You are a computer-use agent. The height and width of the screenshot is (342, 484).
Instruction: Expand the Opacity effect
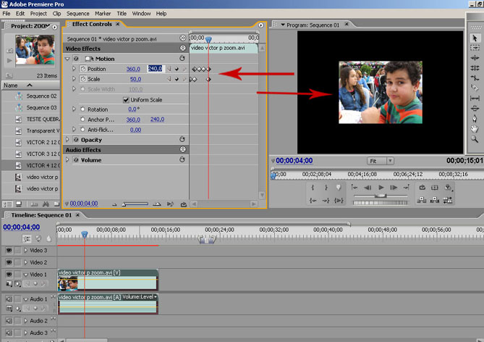[67, 140]
